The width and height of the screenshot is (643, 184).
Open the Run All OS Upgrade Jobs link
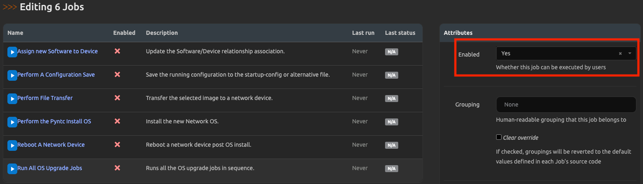tap(49, 168)
